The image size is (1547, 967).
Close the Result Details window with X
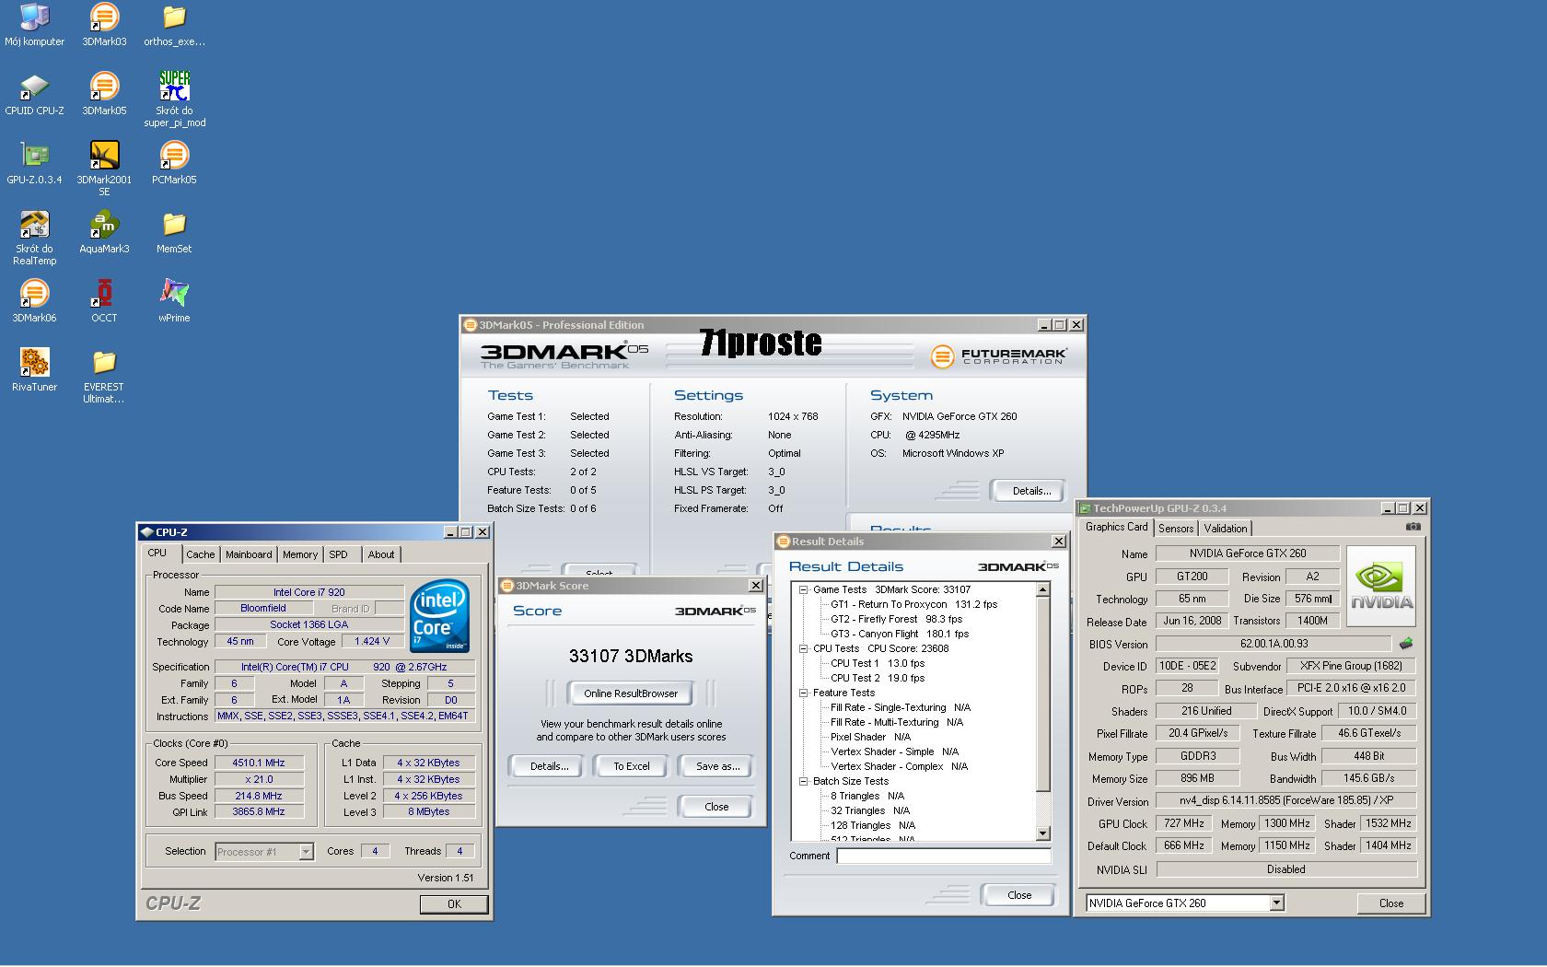(1058, 542)
